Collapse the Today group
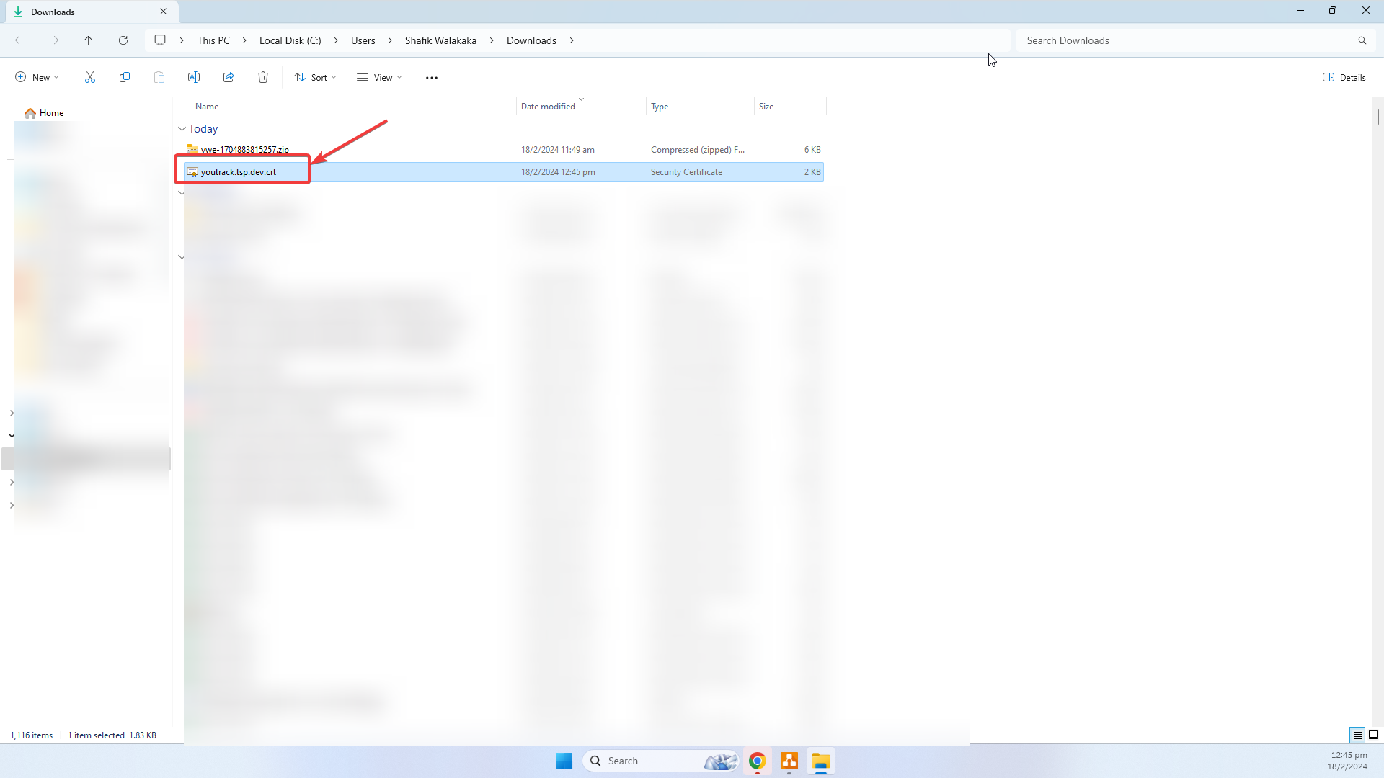The height and width of the screenshot is (778, 1384). click(x=182, y=129)
